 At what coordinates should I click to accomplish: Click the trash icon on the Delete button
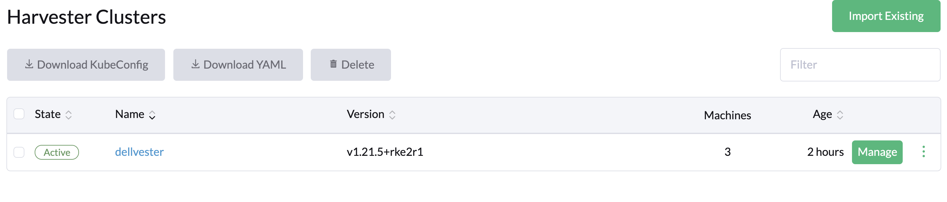[x=333, y=64]
